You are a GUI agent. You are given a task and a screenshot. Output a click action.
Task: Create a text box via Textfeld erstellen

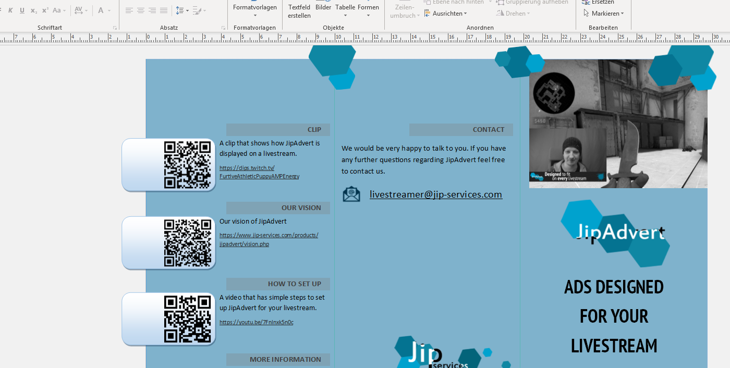tap(299, 10)
